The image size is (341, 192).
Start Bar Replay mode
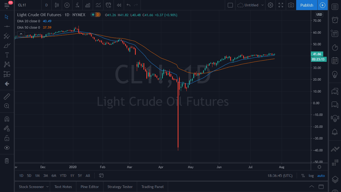coord(119,5)
